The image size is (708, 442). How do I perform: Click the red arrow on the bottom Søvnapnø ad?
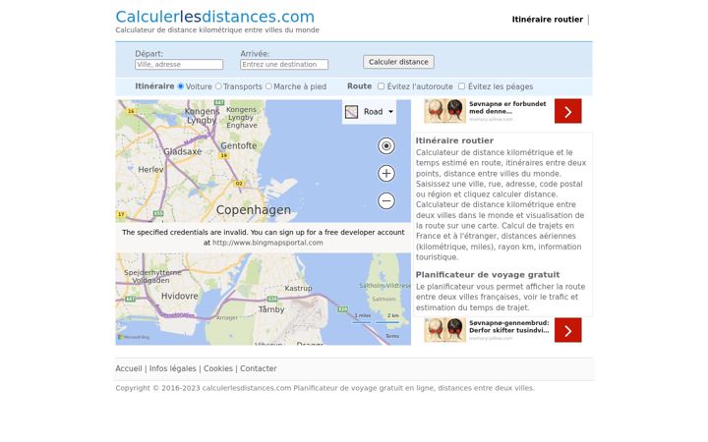coord(567,330)
